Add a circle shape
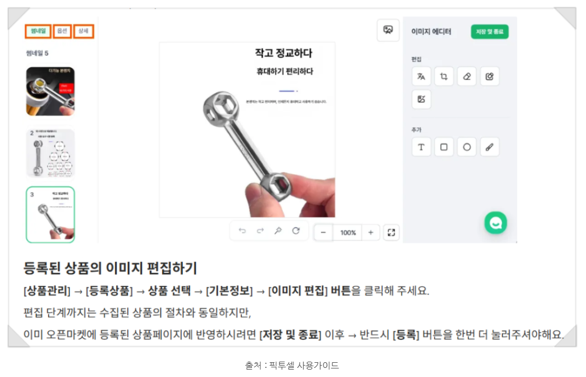The image size is (586, 377). pyautogui.click(x=467, y=147)
